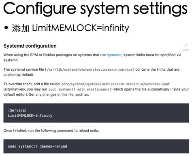192x156 pixels.
Task: Click the sudo systemctl daemon-reload command
Action: pos(37,146)
